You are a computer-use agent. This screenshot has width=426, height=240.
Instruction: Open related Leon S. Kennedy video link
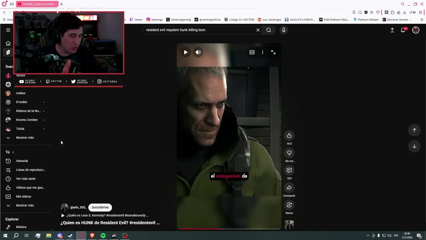[105, 215]
